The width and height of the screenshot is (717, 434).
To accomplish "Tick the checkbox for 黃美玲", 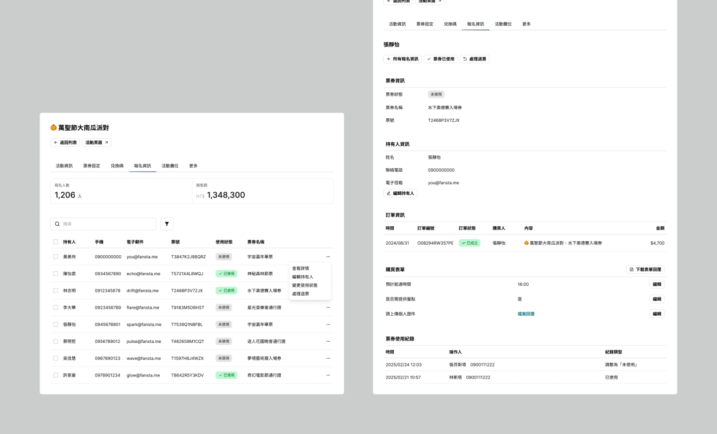I will coord(55,256).
